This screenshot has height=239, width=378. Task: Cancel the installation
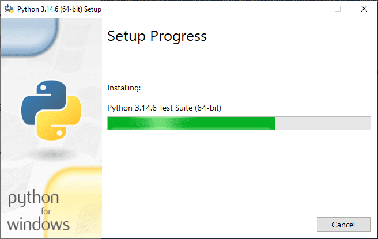pos(343,225)
